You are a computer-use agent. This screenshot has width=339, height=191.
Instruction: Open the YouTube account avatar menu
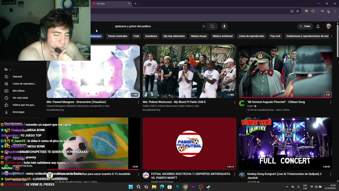pyautogui.click(x=328, y=26)
